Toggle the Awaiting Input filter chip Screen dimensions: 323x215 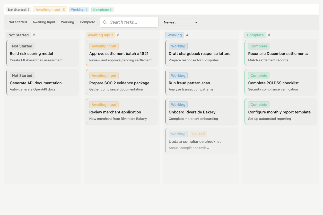(x=44, y=22)
